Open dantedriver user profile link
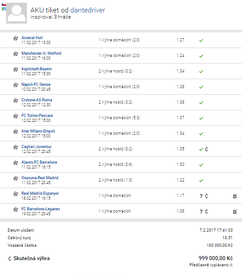The width and height of the screenshot is (242, 273). pos(88,10)
